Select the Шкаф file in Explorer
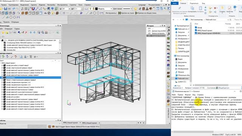This screenshot has width=242, height=136. tap(198, 28)
